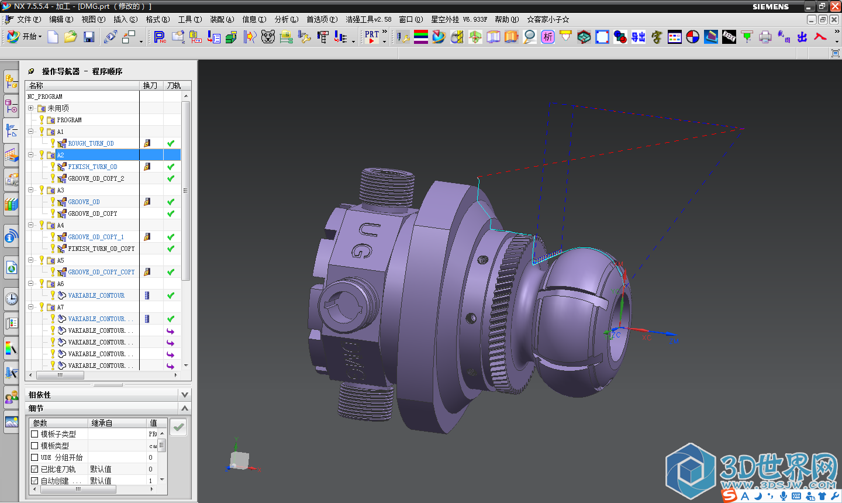Viewport: 842px width, 503px height.
Task: Click the keyboard icon in the IME bar
Action: click(x=796, y=496)
